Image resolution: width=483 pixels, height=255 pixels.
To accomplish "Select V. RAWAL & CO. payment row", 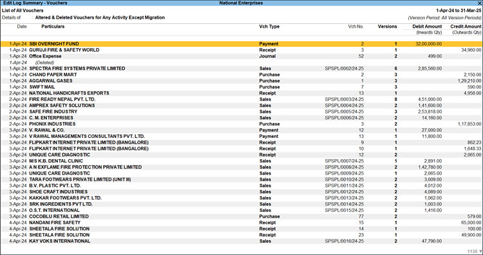I will pyautogui.click(x=241, y=130).
